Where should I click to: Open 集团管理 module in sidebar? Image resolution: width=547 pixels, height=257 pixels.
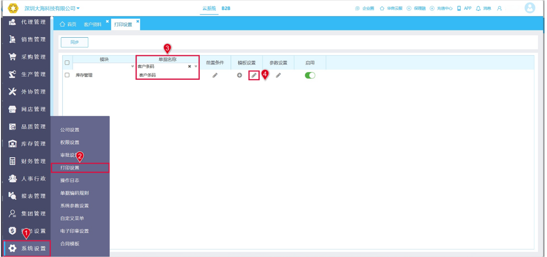point(26,213)
